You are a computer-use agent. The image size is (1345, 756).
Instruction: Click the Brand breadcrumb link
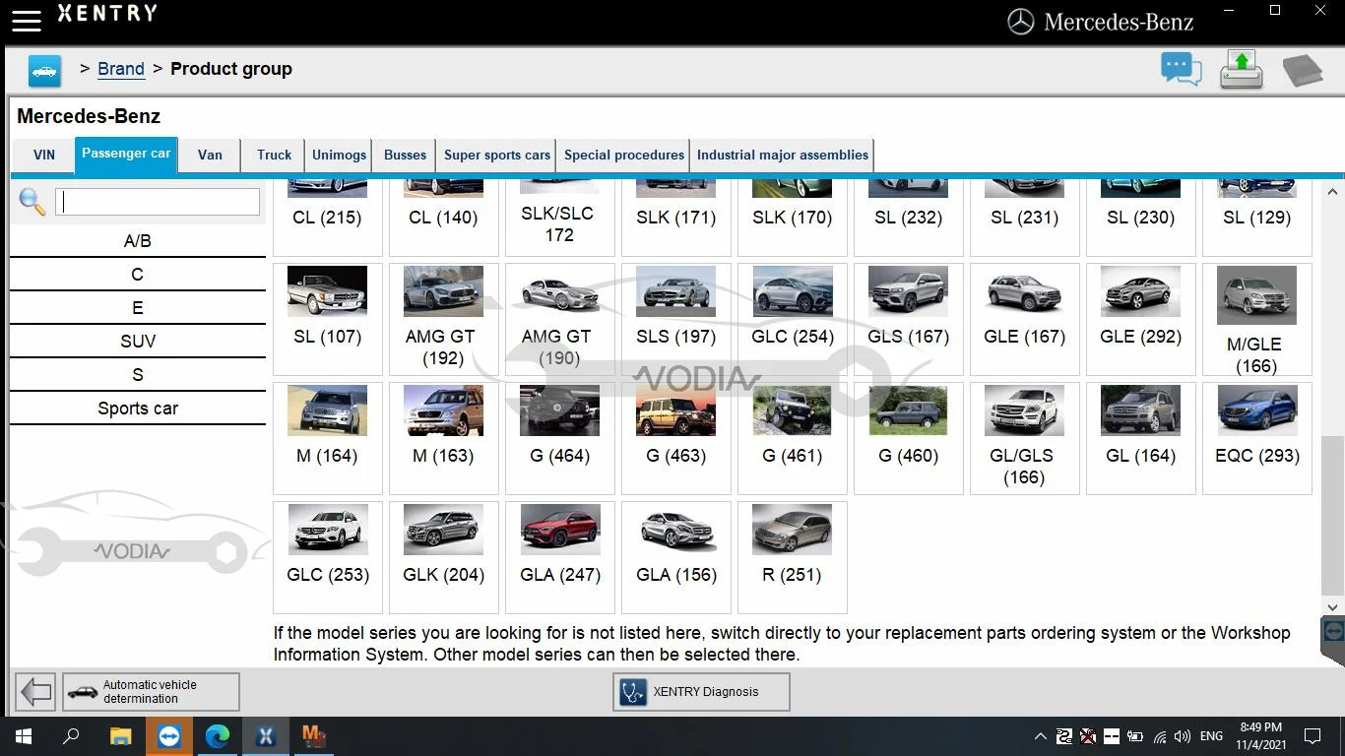click(x=121, y=69)
